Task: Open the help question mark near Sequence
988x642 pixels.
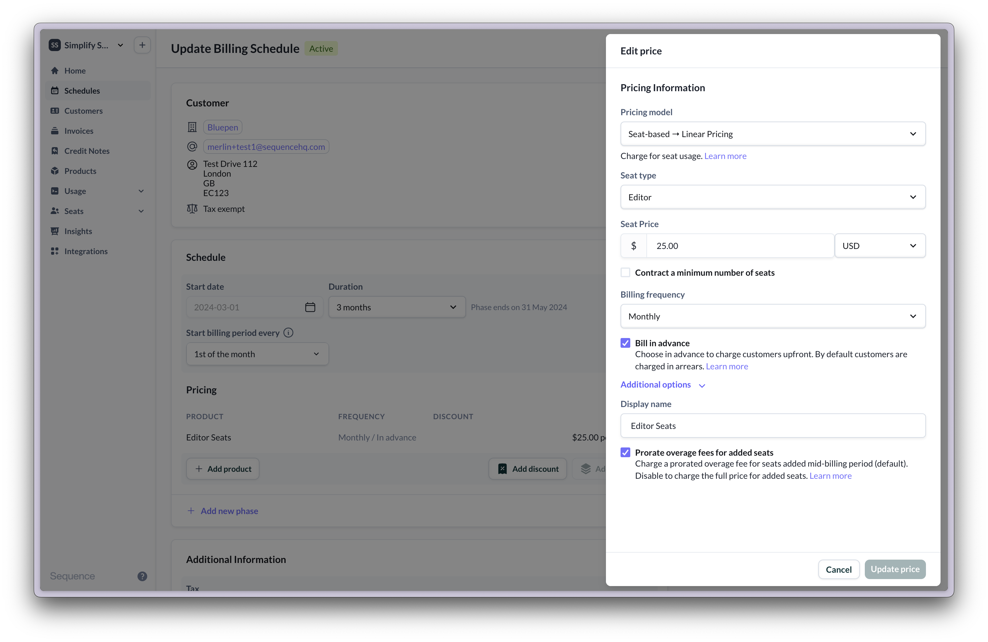Action: point(142,576)
